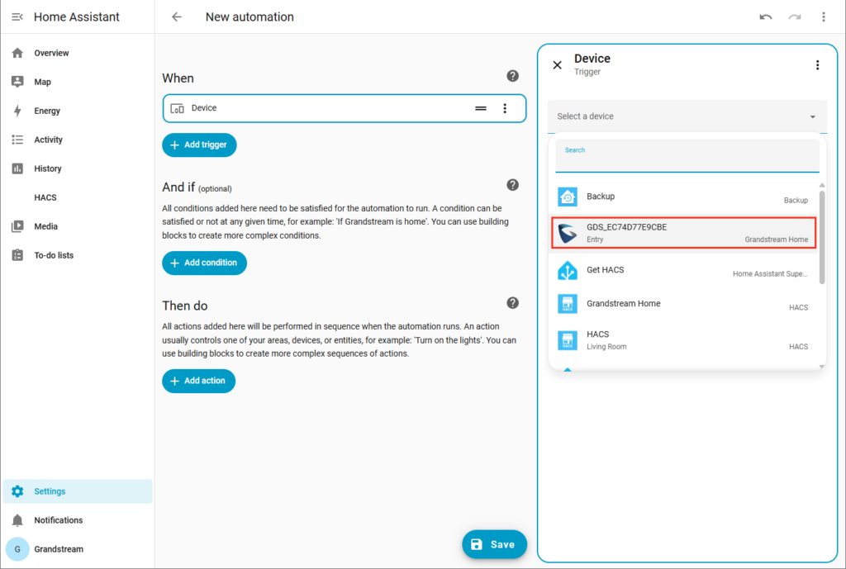Select the Device trigger row
846x569 pixels.
pyautogui.click(x=345, y=108)
